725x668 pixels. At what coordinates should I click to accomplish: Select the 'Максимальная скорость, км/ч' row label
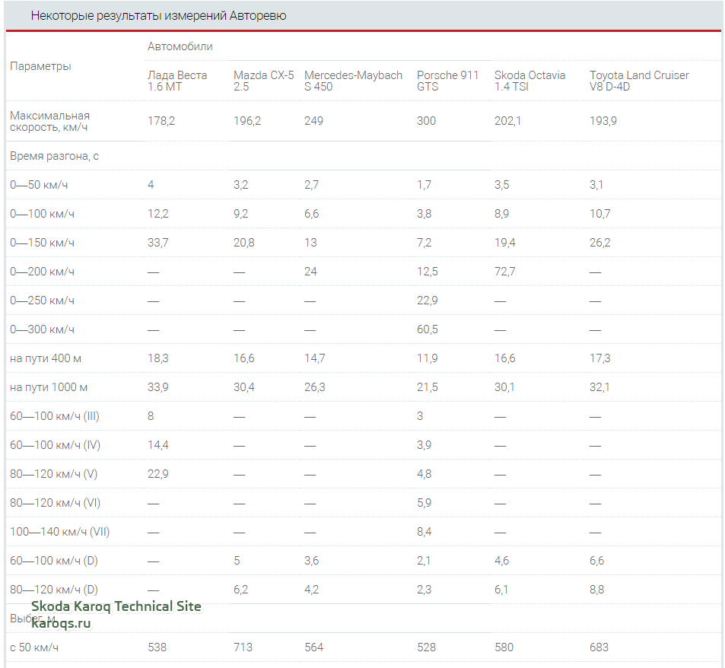(x=50, y=121)
